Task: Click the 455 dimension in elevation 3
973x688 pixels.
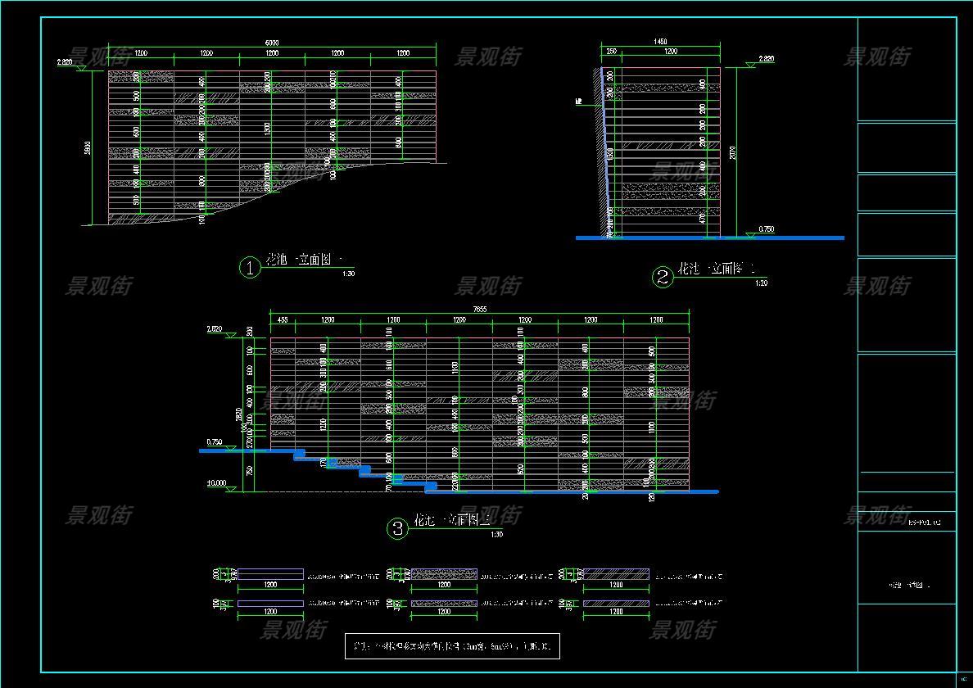Action: point(282,320)
